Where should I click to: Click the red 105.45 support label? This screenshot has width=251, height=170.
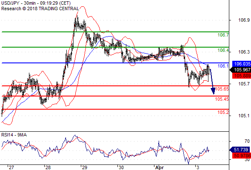click(222, 99)
